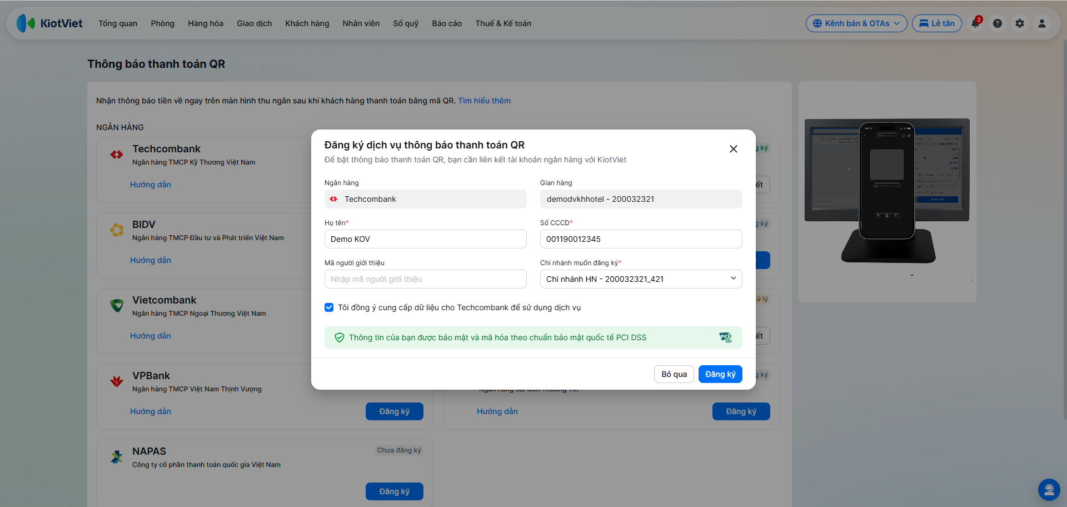The width and height of the screenshot is (1067, 507).
Task: Click the NGÂN HÀNG section label
Action: coord(120,127)
